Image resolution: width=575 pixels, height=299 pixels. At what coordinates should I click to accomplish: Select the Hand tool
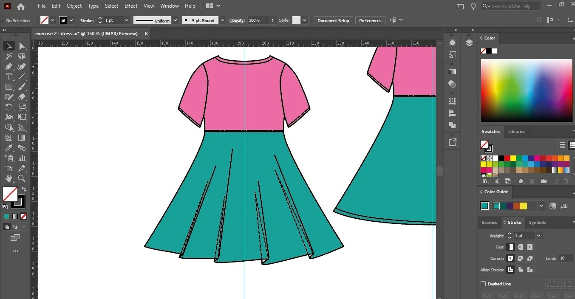click(8, 178)
